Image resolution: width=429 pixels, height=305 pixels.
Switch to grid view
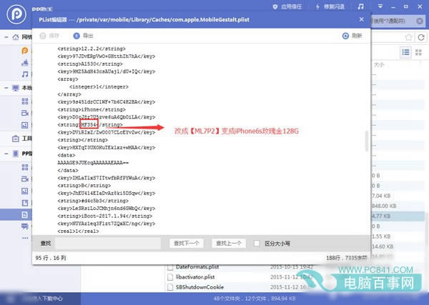[x=418, y=52]
